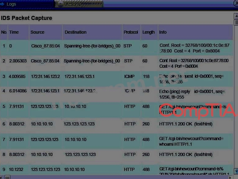Click the horizontal scrollbar left arrow
This screenshot has width=238, height=179.
click(1, 177)
